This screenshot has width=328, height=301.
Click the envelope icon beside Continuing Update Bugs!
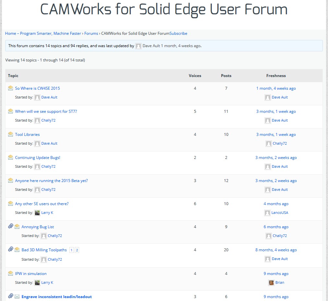(x=11, y=157)
